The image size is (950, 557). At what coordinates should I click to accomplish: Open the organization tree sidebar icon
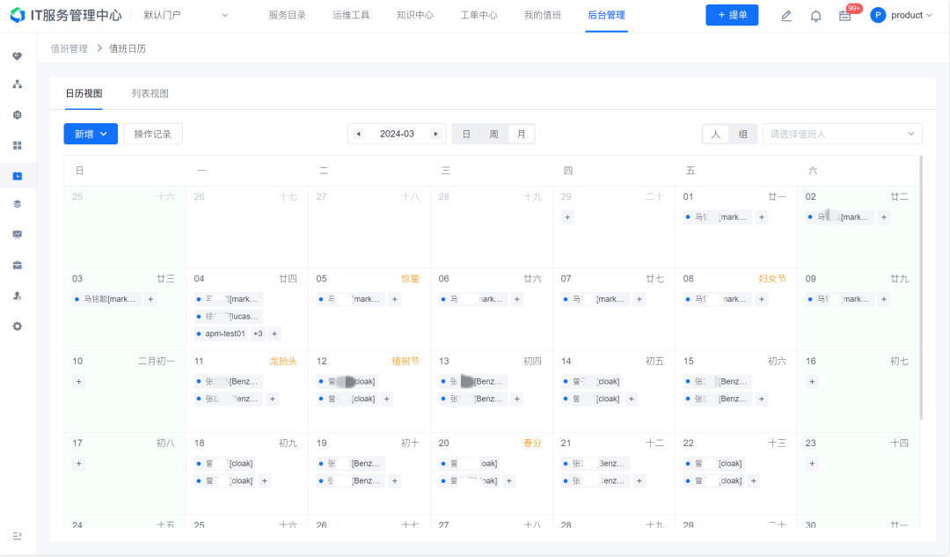pyautogui.click(x=18, y=84)
